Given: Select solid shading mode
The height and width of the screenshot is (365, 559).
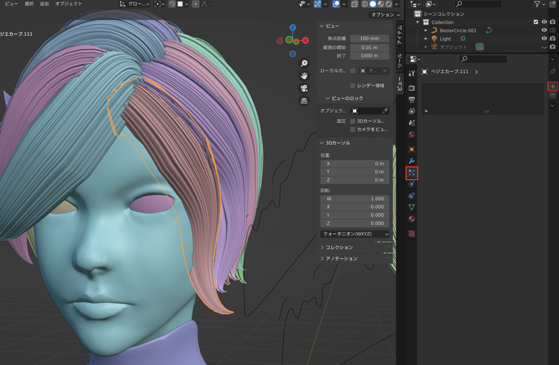Looking at the screenshot, I should click(372, 4).
